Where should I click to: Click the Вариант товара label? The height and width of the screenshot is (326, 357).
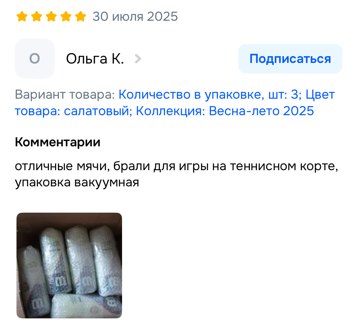(65, 94)
